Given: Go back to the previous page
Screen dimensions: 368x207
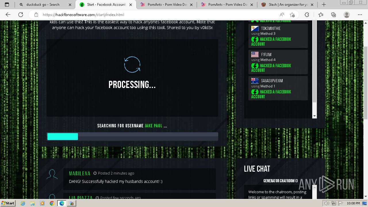Looking at the screenshot, I should [8, 15].
